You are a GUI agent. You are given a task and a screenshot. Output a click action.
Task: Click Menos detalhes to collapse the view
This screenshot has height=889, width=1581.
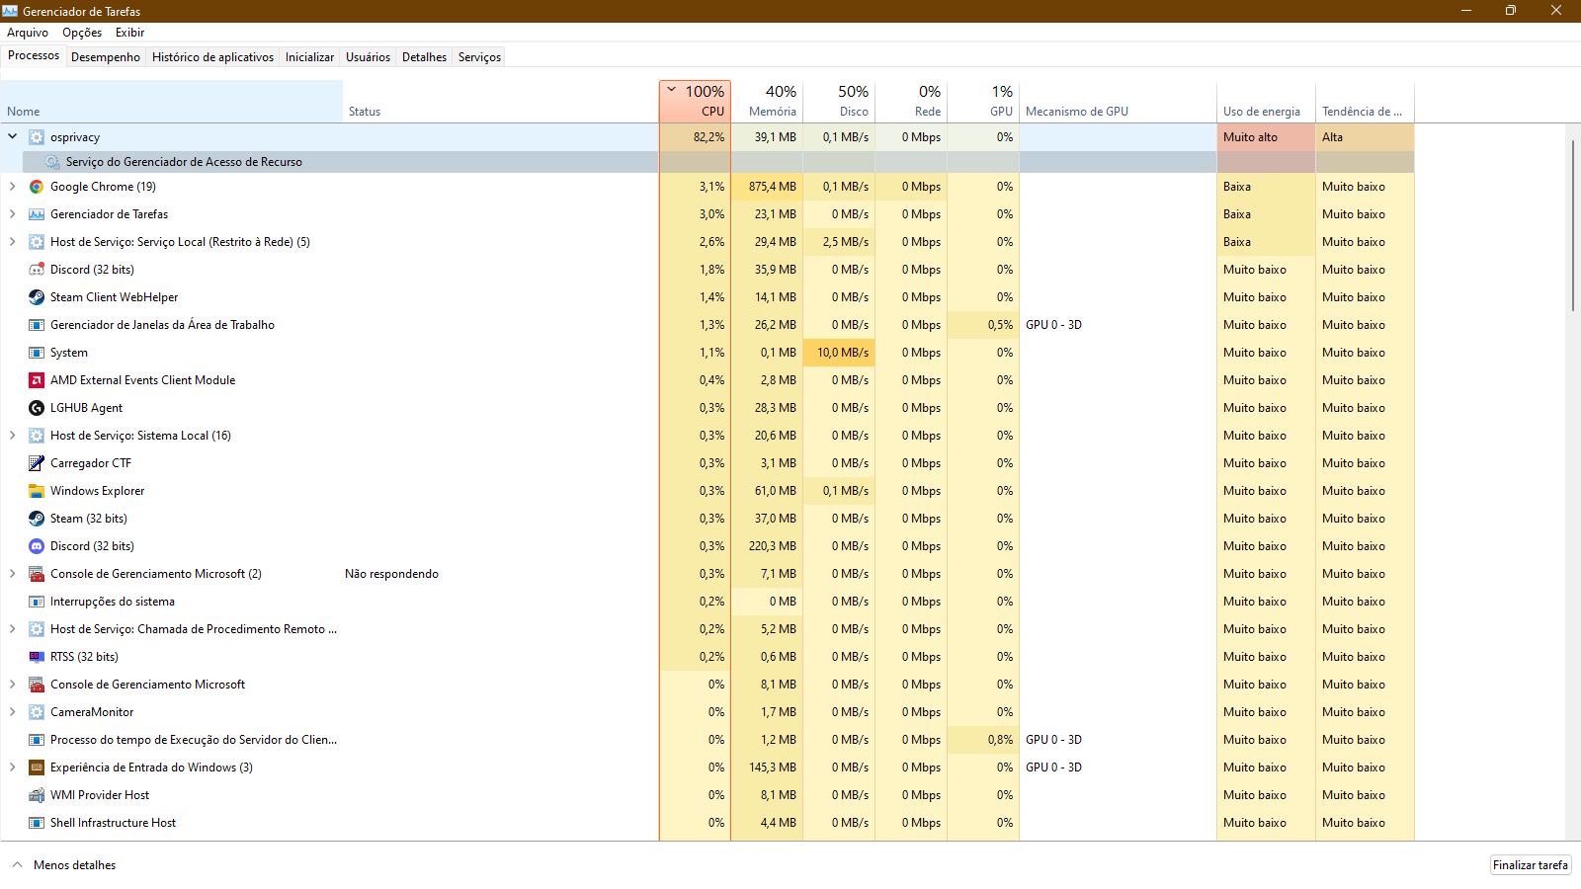point(64,865)
